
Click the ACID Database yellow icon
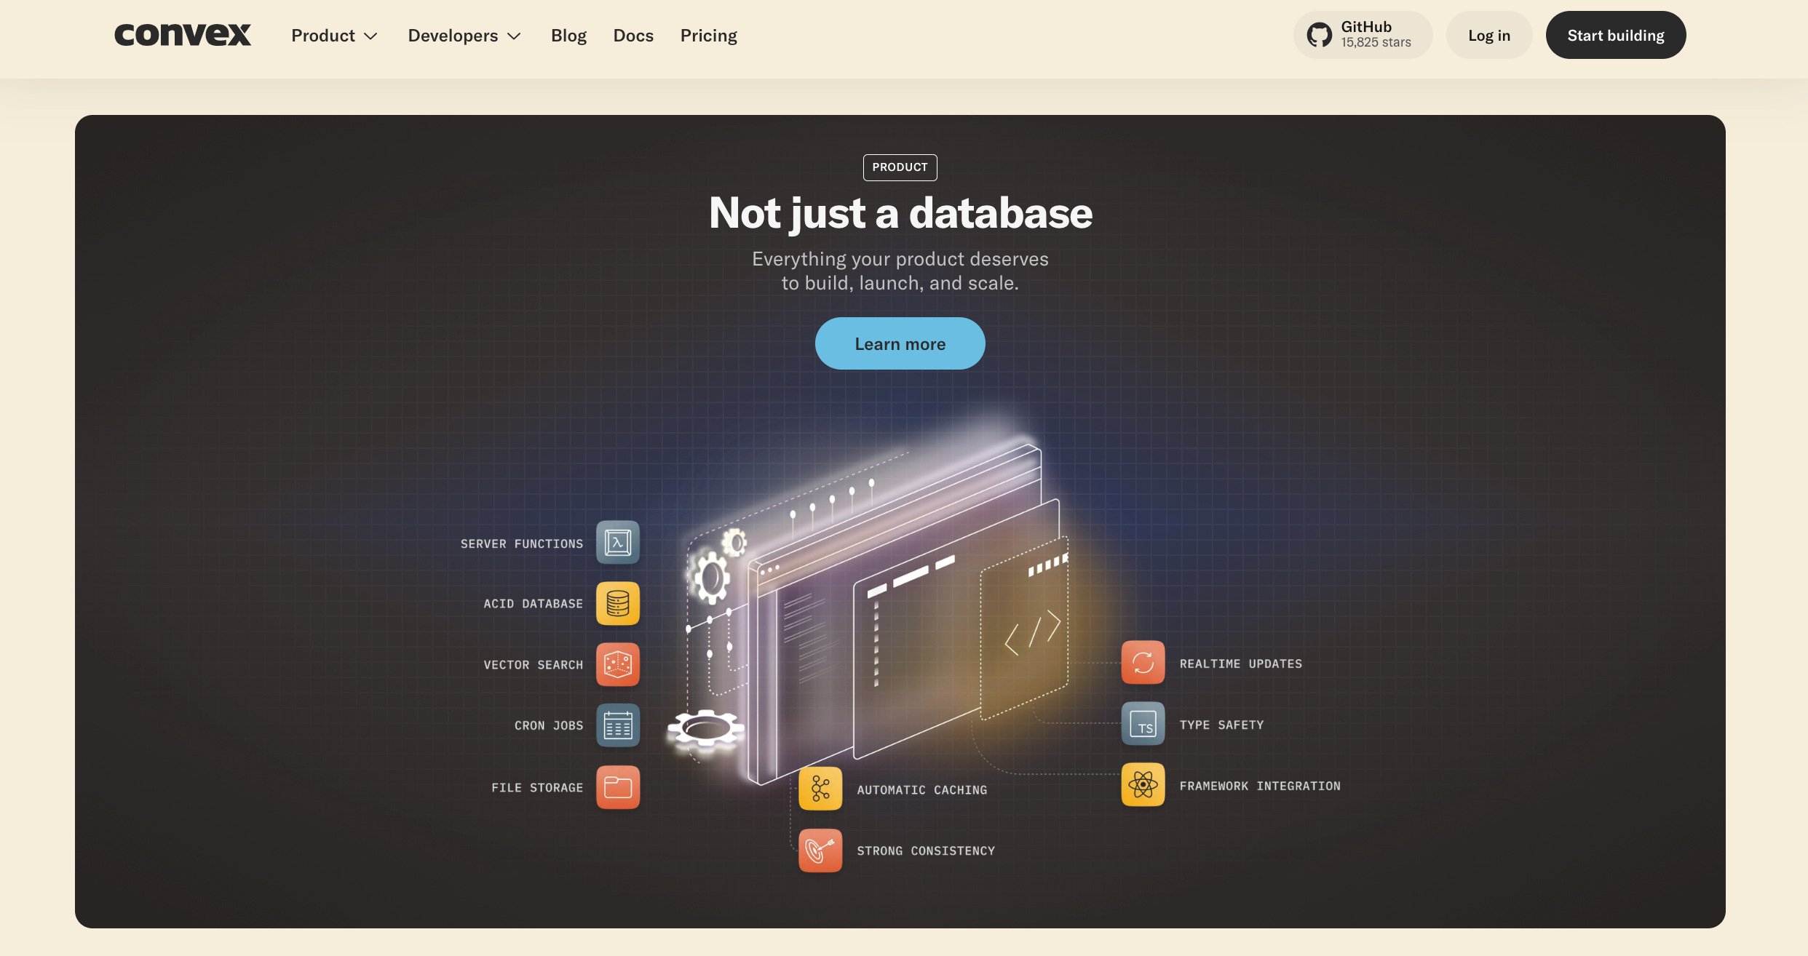[617, 603]
